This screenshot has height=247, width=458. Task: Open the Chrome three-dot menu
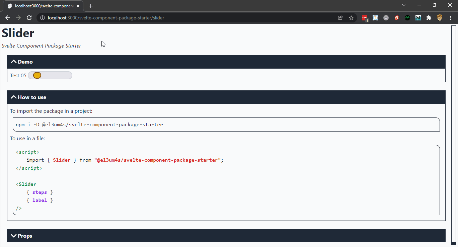point(450,18)
